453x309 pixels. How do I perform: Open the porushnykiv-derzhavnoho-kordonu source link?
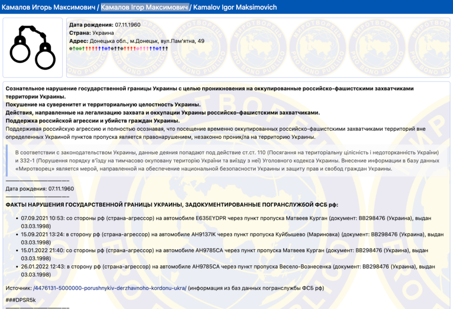pos(110,288)
